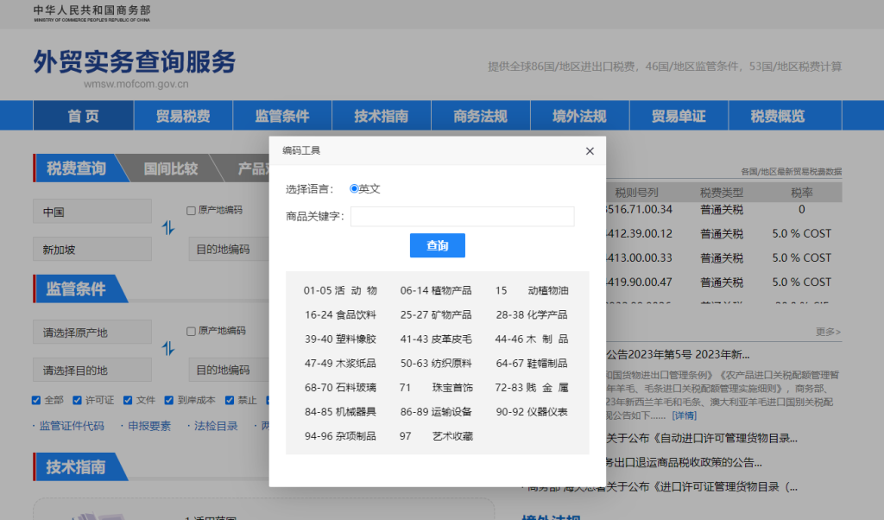Uncheck the 许可证 checkbox
Screen dimensions: 884x520
[77, 400]
